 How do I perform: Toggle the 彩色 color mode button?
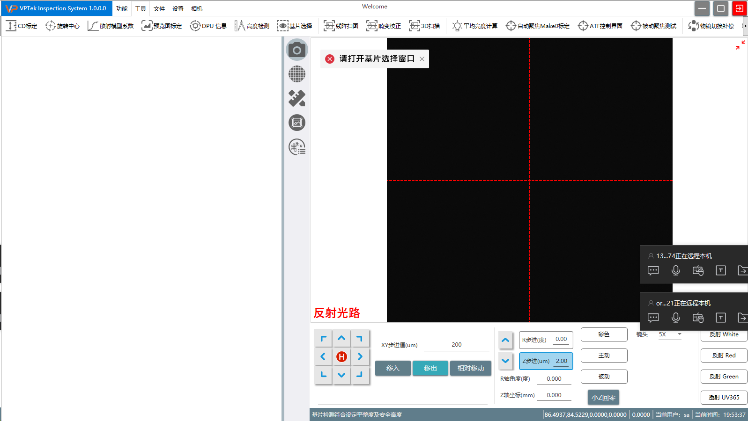[604, 334]
